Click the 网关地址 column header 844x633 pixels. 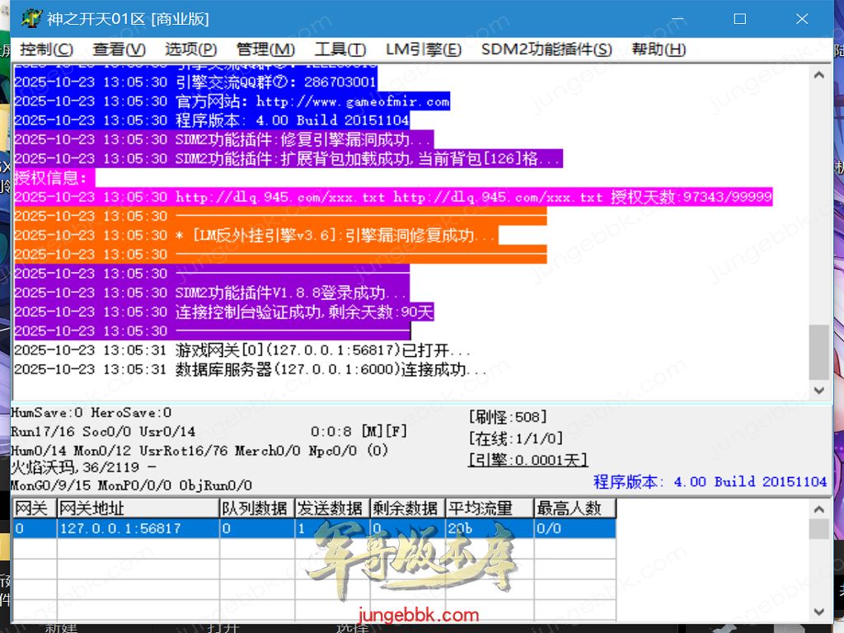click(x=91, y=509)
